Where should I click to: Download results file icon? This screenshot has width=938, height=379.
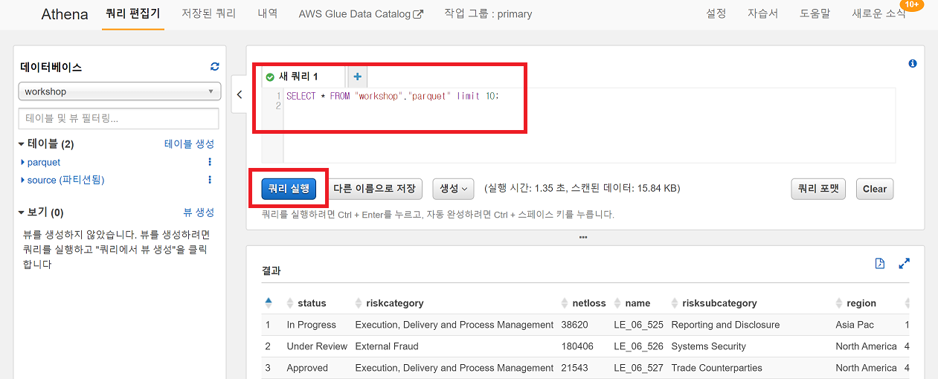coord(880,264)
